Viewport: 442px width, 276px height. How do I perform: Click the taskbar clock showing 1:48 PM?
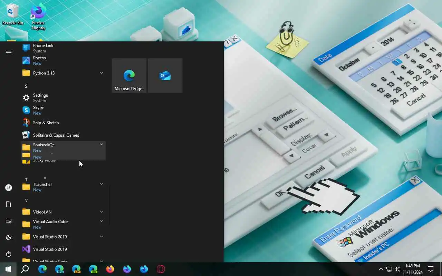point(413,269)
